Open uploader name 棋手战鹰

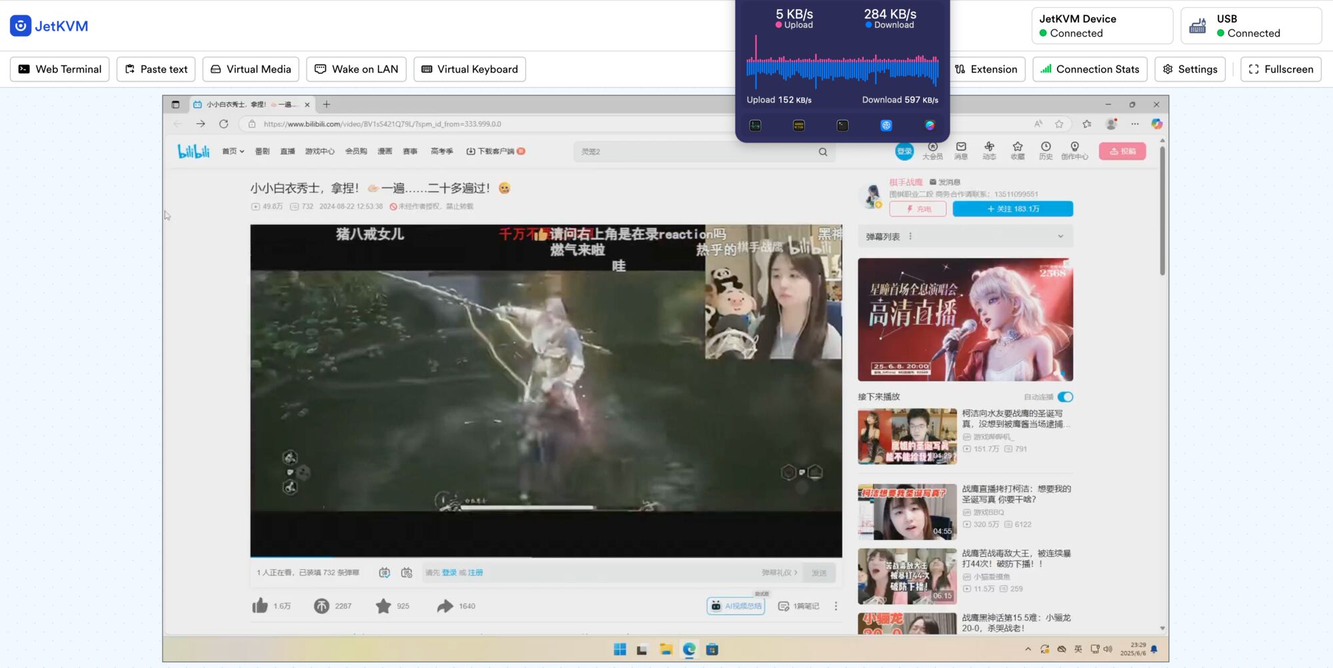[906, 182]
